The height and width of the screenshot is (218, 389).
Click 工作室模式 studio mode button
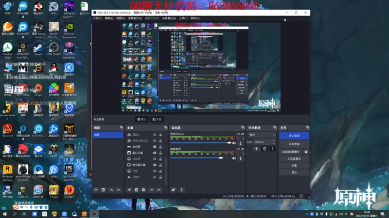pos(294,159)
